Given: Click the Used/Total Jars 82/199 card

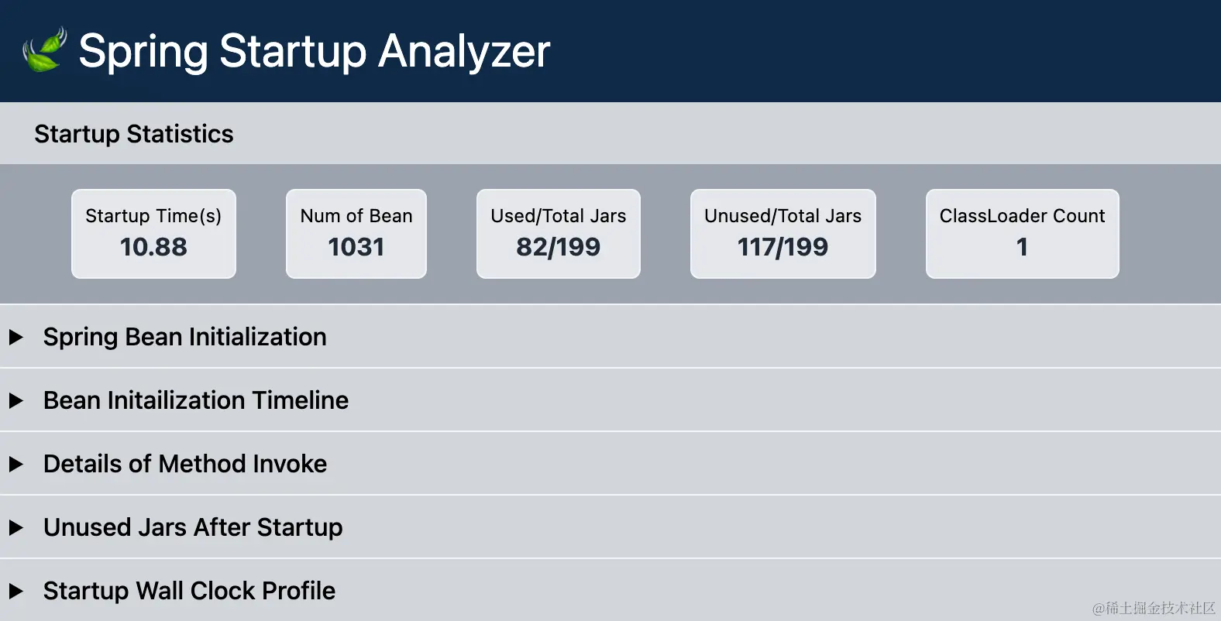Looking at the screenshot, I should [558, 233].
